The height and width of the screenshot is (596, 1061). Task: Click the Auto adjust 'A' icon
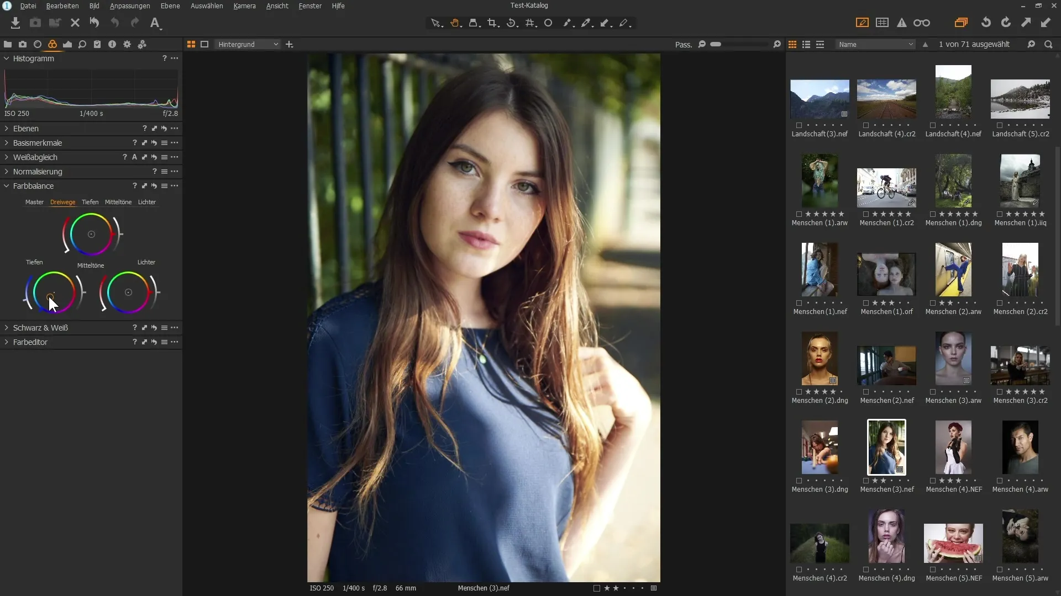click(155, 23)
